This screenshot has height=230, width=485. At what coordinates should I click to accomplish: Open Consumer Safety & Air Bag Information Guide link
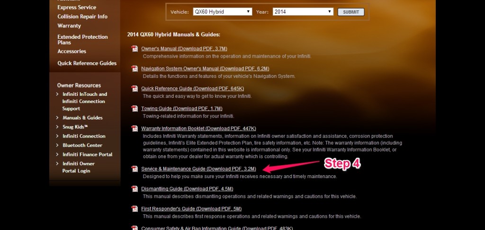click(x=217, y=228)
